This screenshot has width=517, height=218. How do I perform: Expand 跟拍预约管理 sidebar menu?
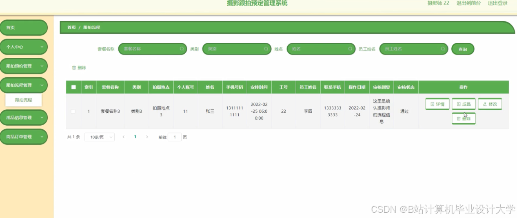(x=24, y=66)
